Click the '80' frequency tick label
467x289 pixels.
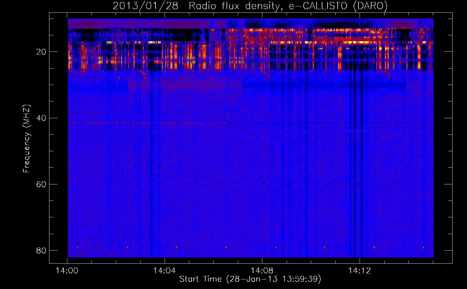coord(41,251)
